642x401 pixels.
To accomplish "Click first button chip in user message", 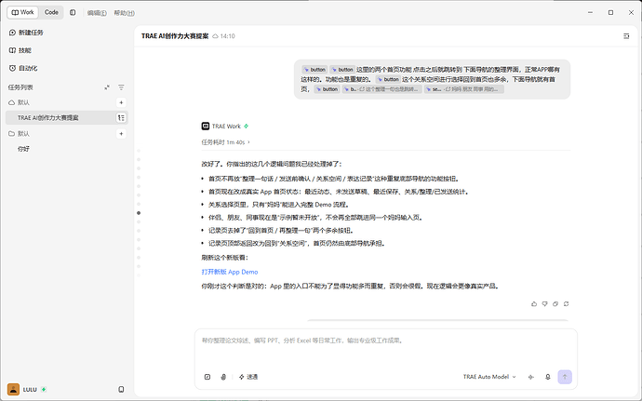I will (x=314, y=70).
